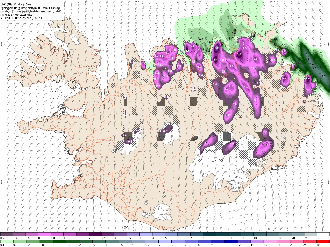
Task: Select the snow-scale swatch between 25 and 30
Action: [x=311, y=234]
